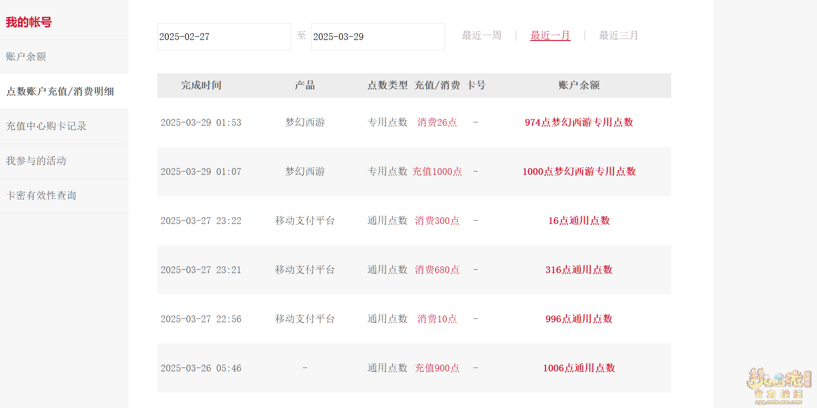Click balance 974点梦幻西游专用点数
The image size is (817, 408).
pyautogui.click(x=579, y=122)
